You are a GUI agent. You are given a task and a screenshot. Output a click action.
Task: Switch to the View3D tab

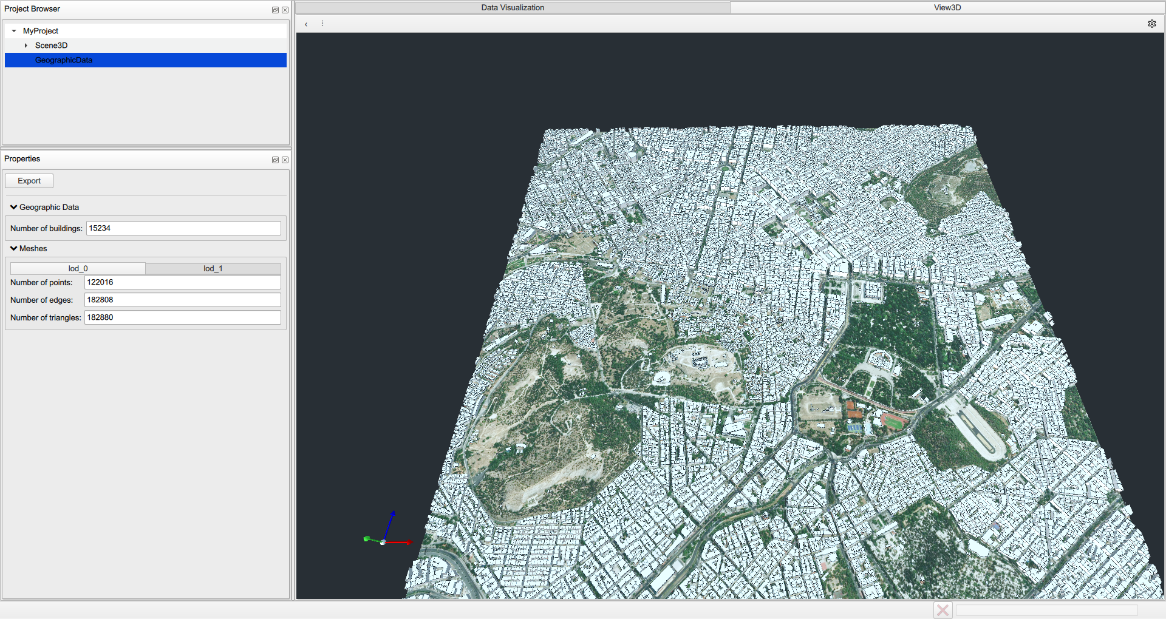947,8
